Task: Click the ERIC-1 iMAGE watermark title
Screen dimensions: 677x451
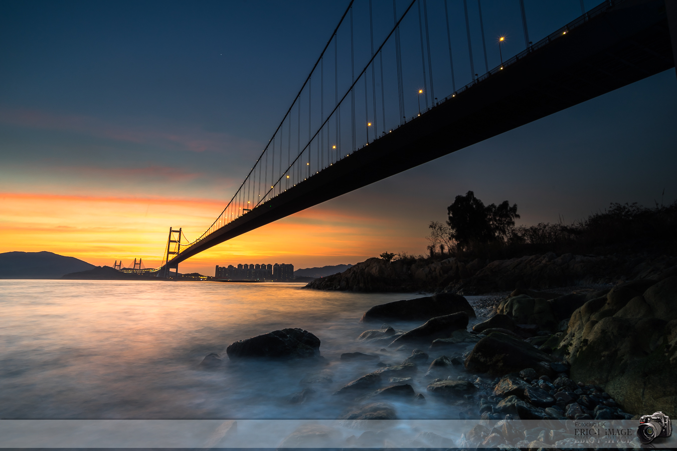Action: [603, 432]
